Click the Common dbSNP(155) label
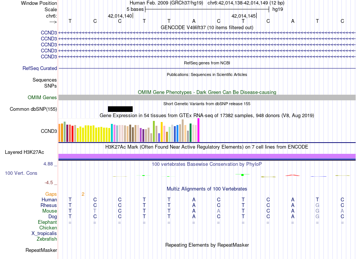This screenshot has width=356, height=259. tap(33, 109)
